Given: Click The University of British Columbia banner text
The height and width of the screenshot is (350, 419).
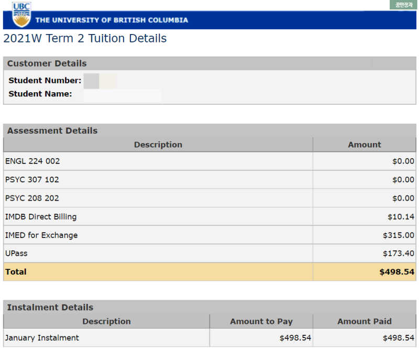Looking at the screenshot, I should [112, 20].
